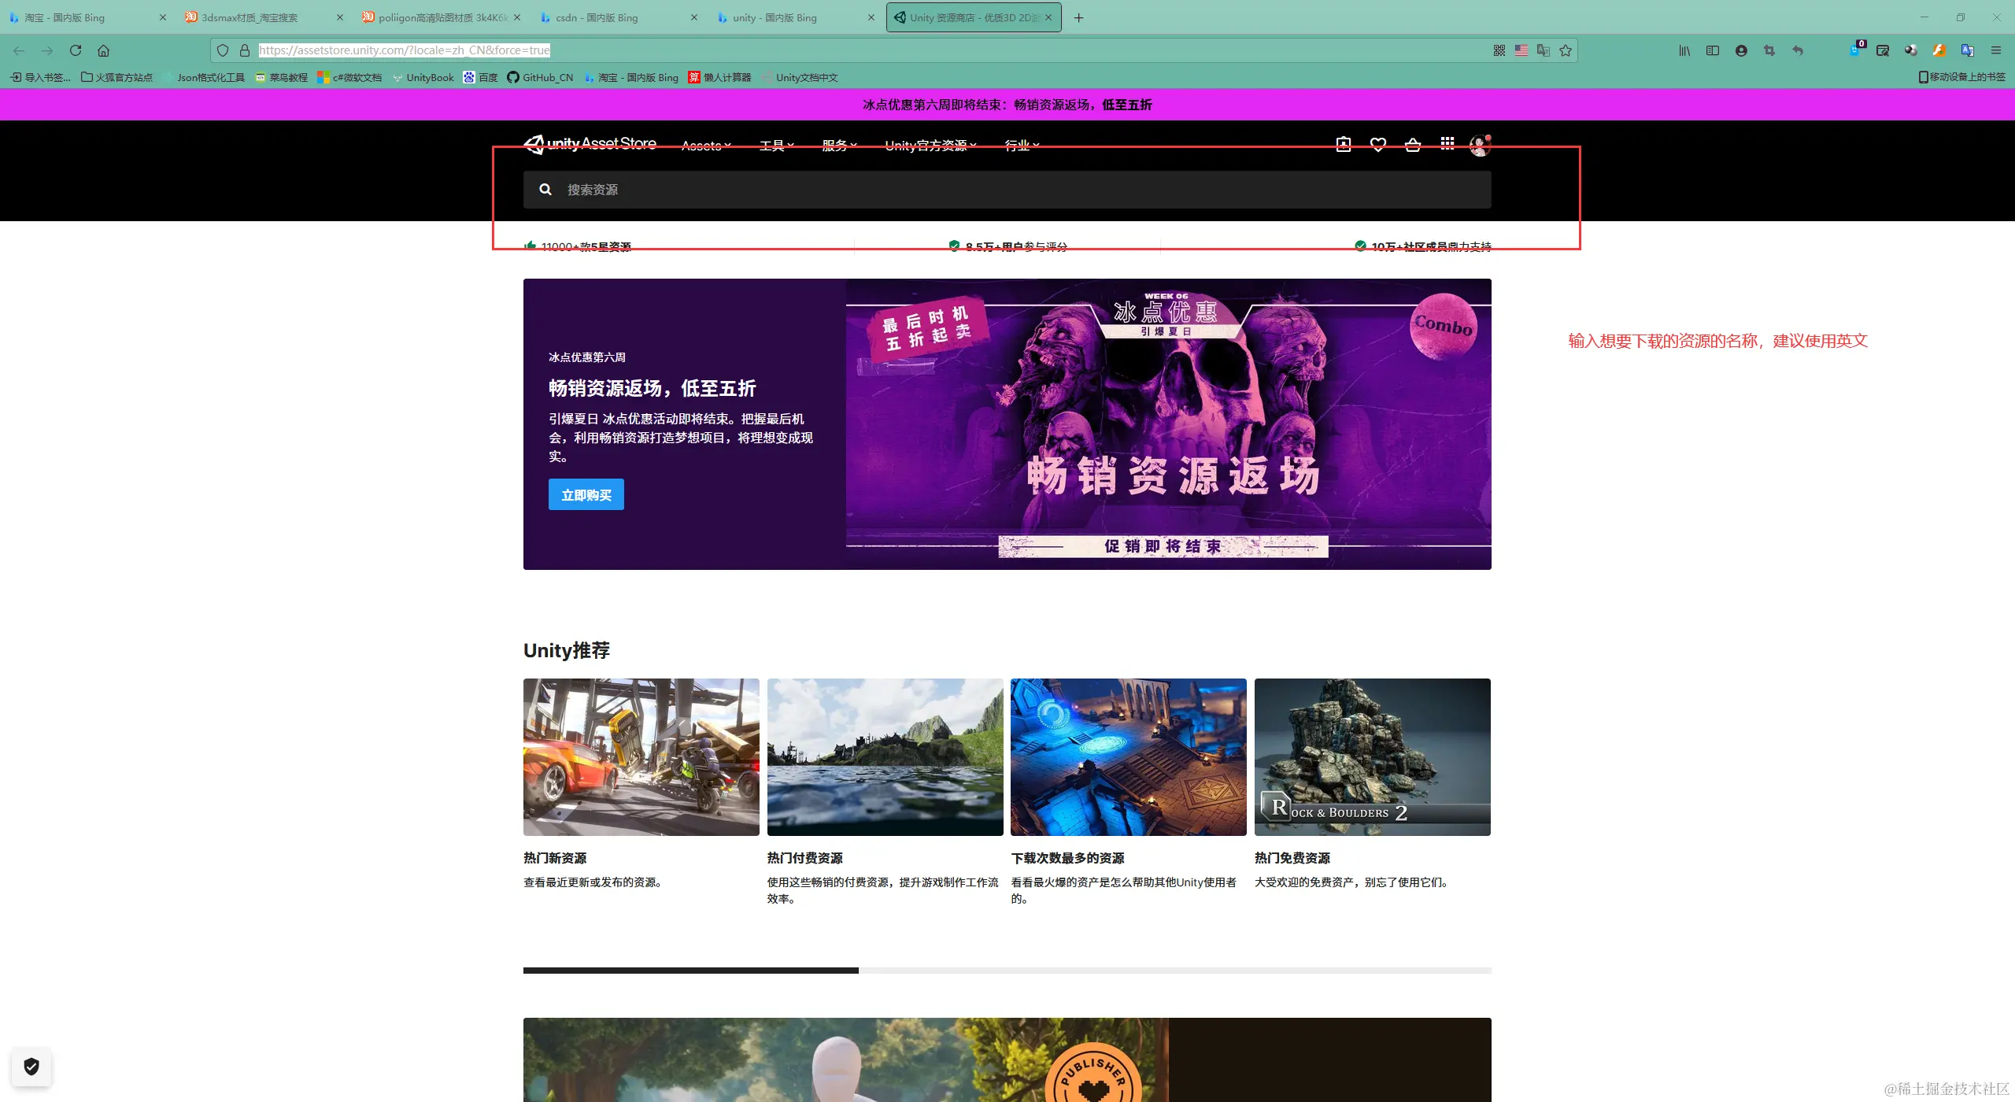Open the favorites heart icon
The image size is (2015, 1102).
point(1377,144)
